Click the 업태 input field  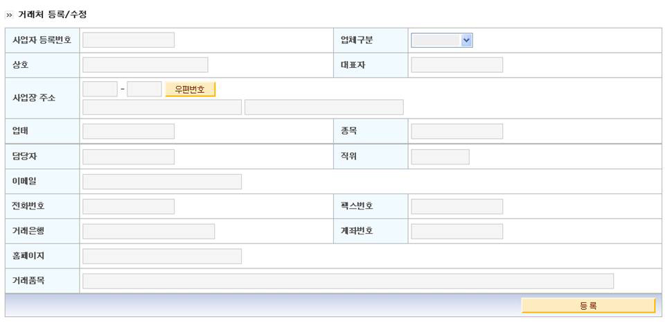tap(129, 132)
